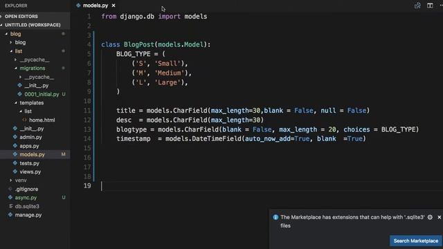The image size is (443, 249).
Task: Click line number 11 in gutter
Action: 87,111
